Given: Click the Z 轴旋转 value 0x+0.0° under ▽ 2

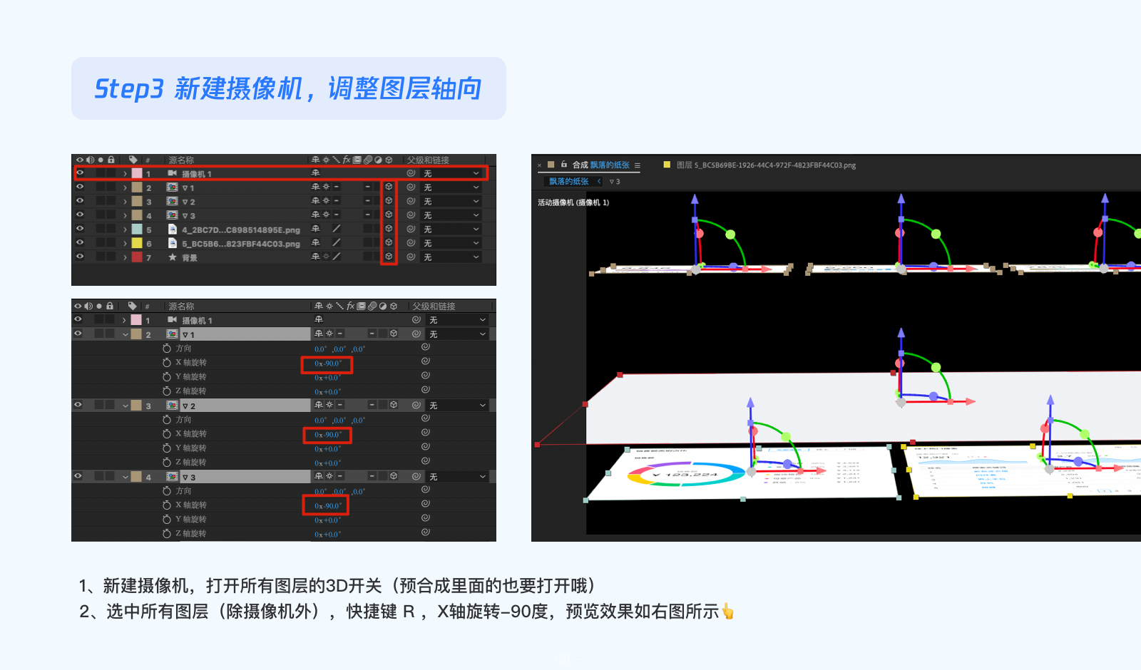Looking at the screenshot, I should [x=328, y=463].
